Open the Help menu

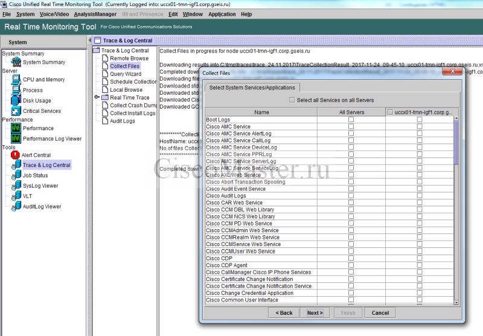[x=246, y=14]
